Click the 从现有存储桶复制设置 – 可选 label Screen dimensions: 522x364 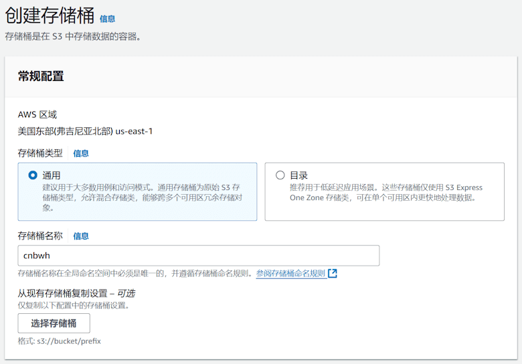[x=76, y=294]
